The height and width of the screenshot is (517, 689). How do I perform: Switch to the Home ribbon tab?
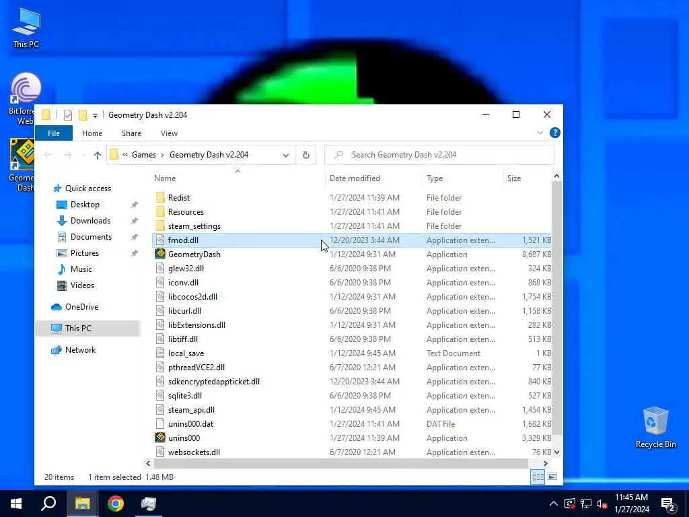pyautogui.click(x=92, y=133)
